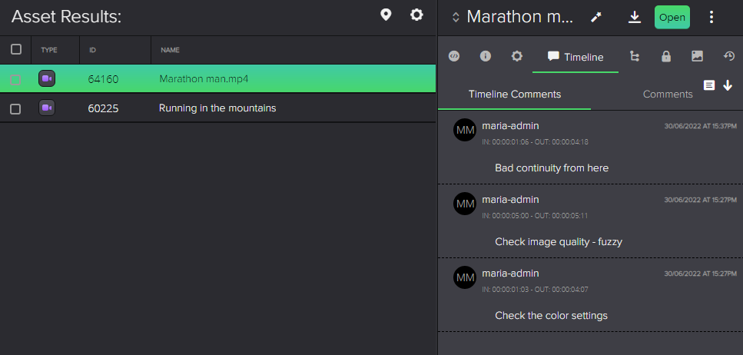Image resolution: width=743 pixels, height=355 pixels.
Task: Click the green Open button
Action: tap(672, 18)
